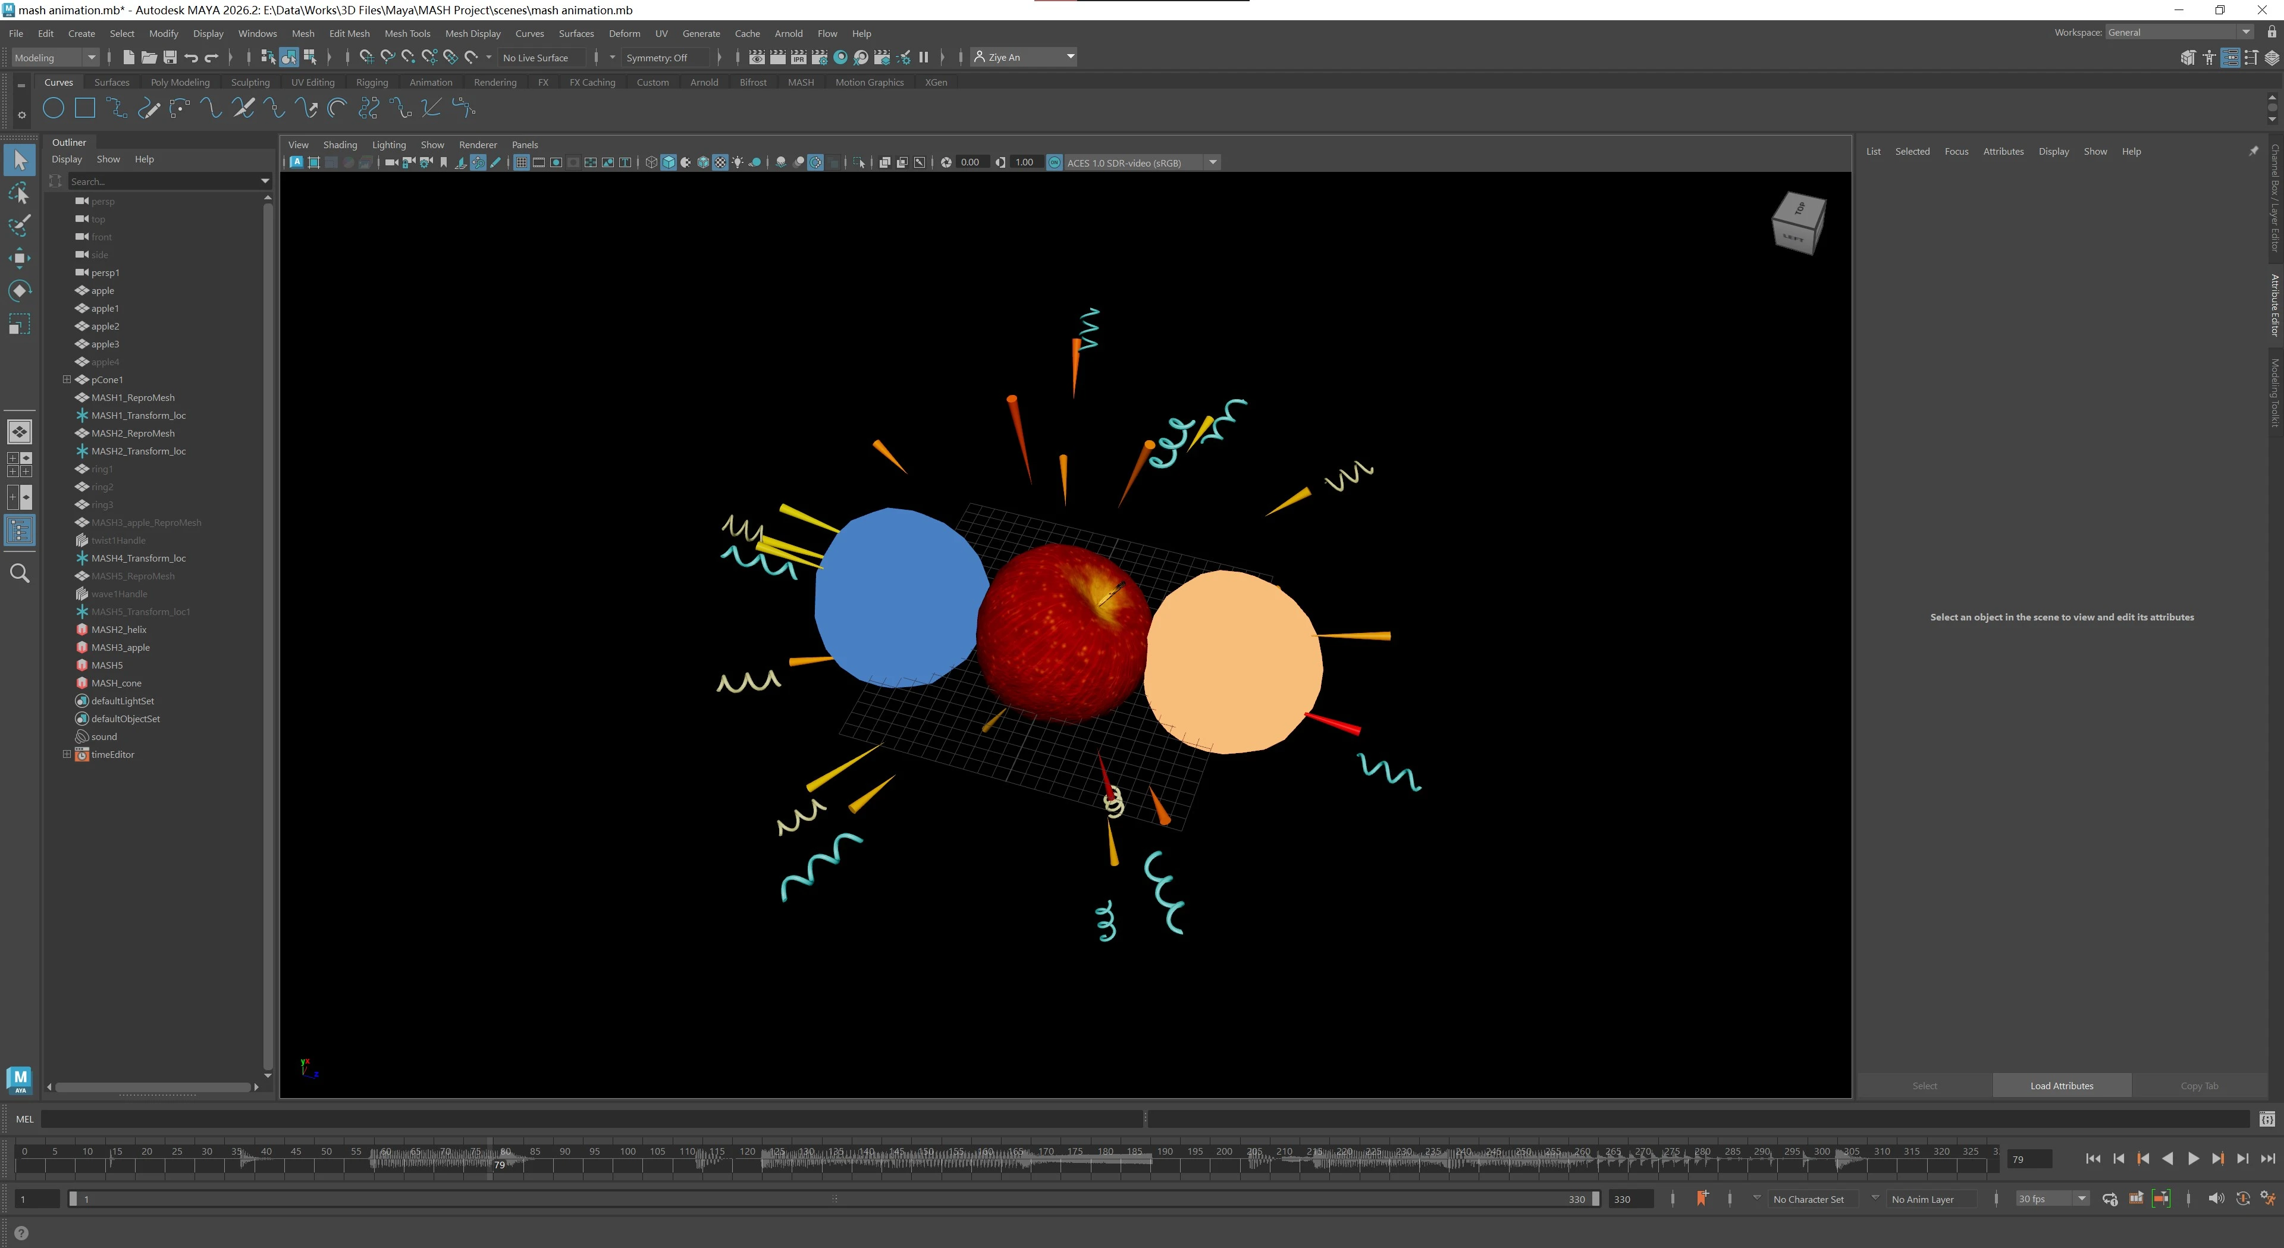2284x1248 pixels.
Task: Toggle the viewport grid display icon
Action: click(x=522, y=162)
